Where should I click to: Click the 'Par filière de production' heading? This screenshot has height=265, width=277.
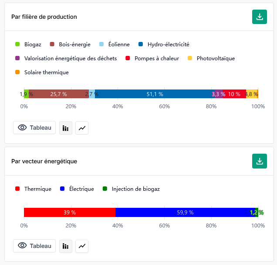44,17
